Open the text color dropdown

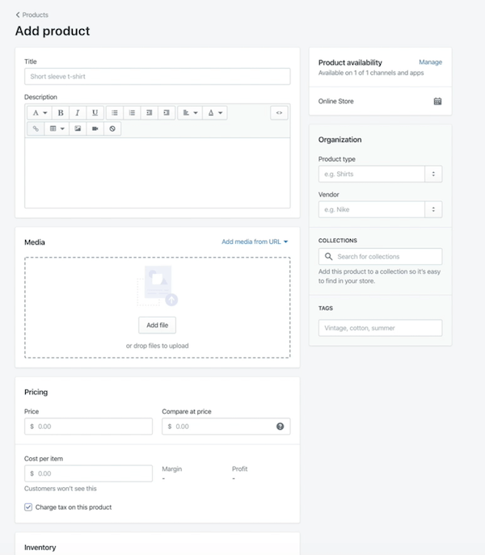[x=215, y=113]
